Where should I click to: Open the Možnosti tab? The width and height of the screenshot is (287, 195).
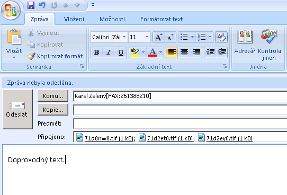point(112,19)
